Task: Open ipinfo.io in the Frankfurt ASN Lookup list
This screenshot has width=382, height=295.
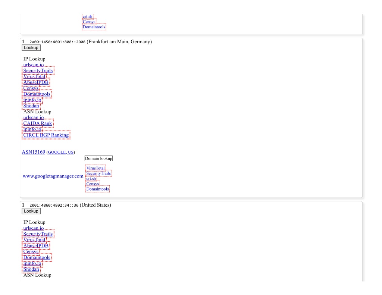Action: click(x=32, y=129)
